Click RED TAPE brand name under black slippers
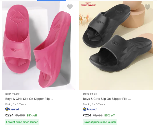The image size is (157, 126). tap(90, 94)
